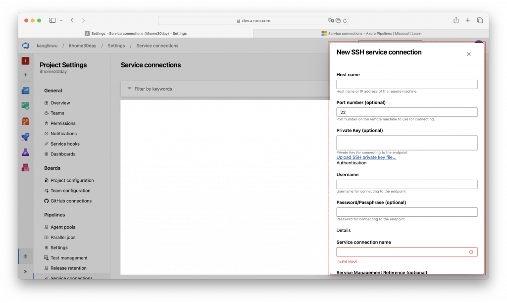The height and width of the screenshot is (303, 507).
Task: Click the filter icon by keywords
Action: (129, 89)
